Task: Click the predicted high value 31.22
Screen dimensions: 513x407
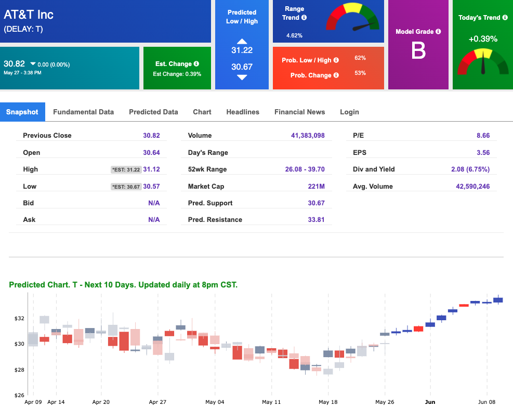Action: click(x=242, y=50)
